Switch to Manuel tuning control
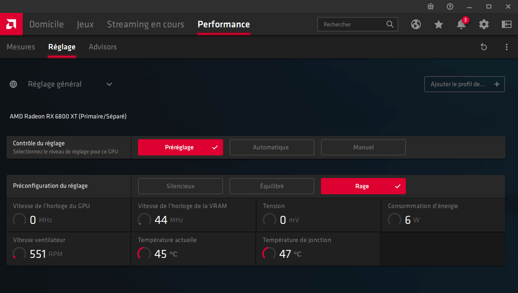Screen dimensions: 518x293 tap(363, 147)
